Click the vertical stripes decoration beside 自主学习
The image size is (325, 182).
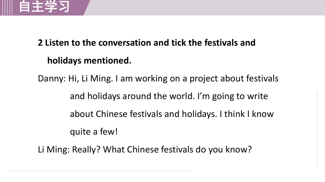coord(6,8)
